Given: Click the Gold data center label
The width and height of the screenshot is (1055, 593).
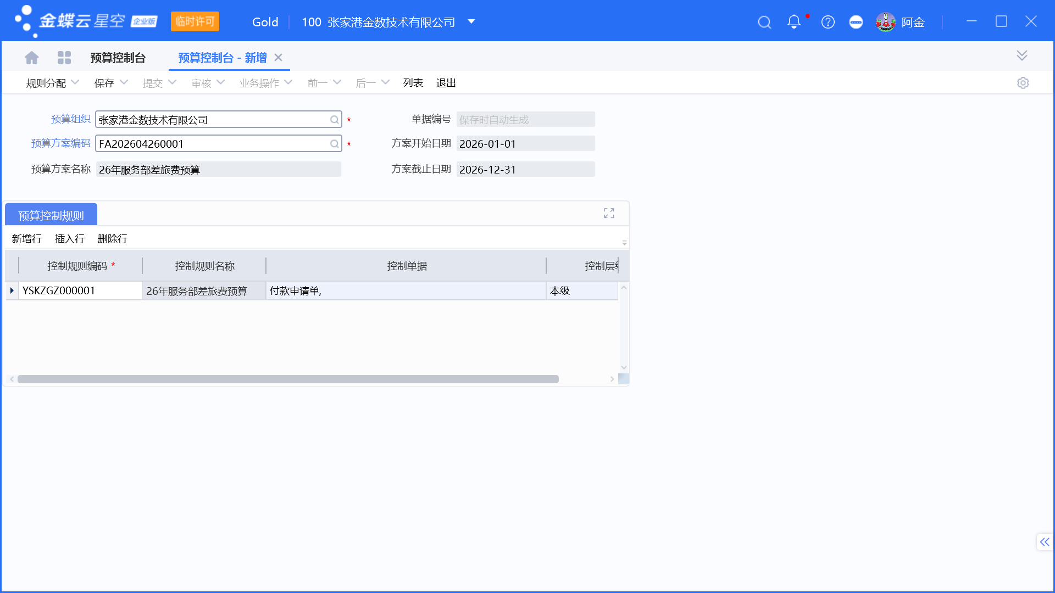Looking at the screenshot, I should (265, 22).
